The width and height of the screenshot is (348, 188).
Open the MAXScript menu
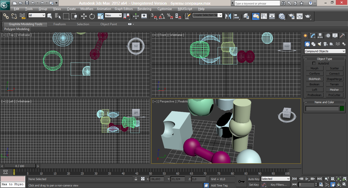click(185, 9)
